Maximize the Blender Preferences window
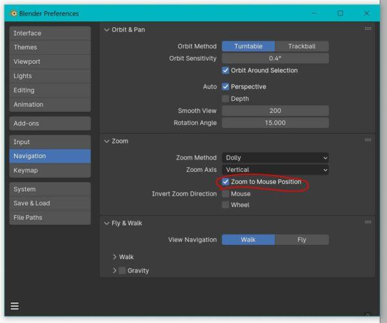The image size is (387, 323). [341, 13]
